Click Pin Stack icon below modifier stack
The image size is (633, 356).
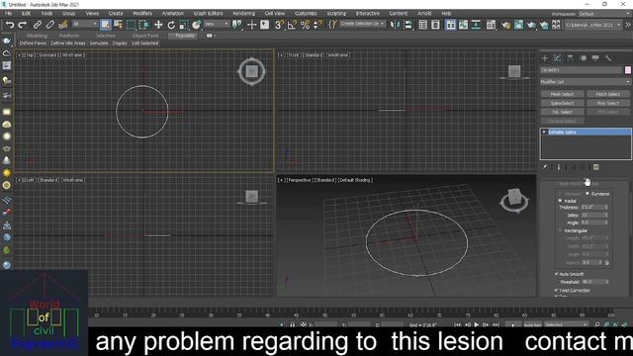545,167
